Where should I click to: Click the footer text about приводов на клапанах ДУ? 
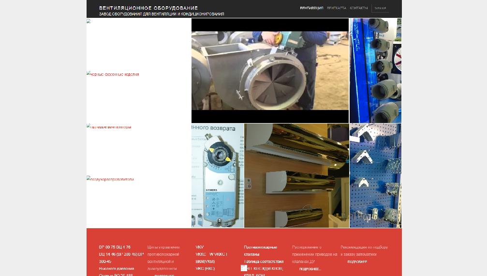pos(314,254)
